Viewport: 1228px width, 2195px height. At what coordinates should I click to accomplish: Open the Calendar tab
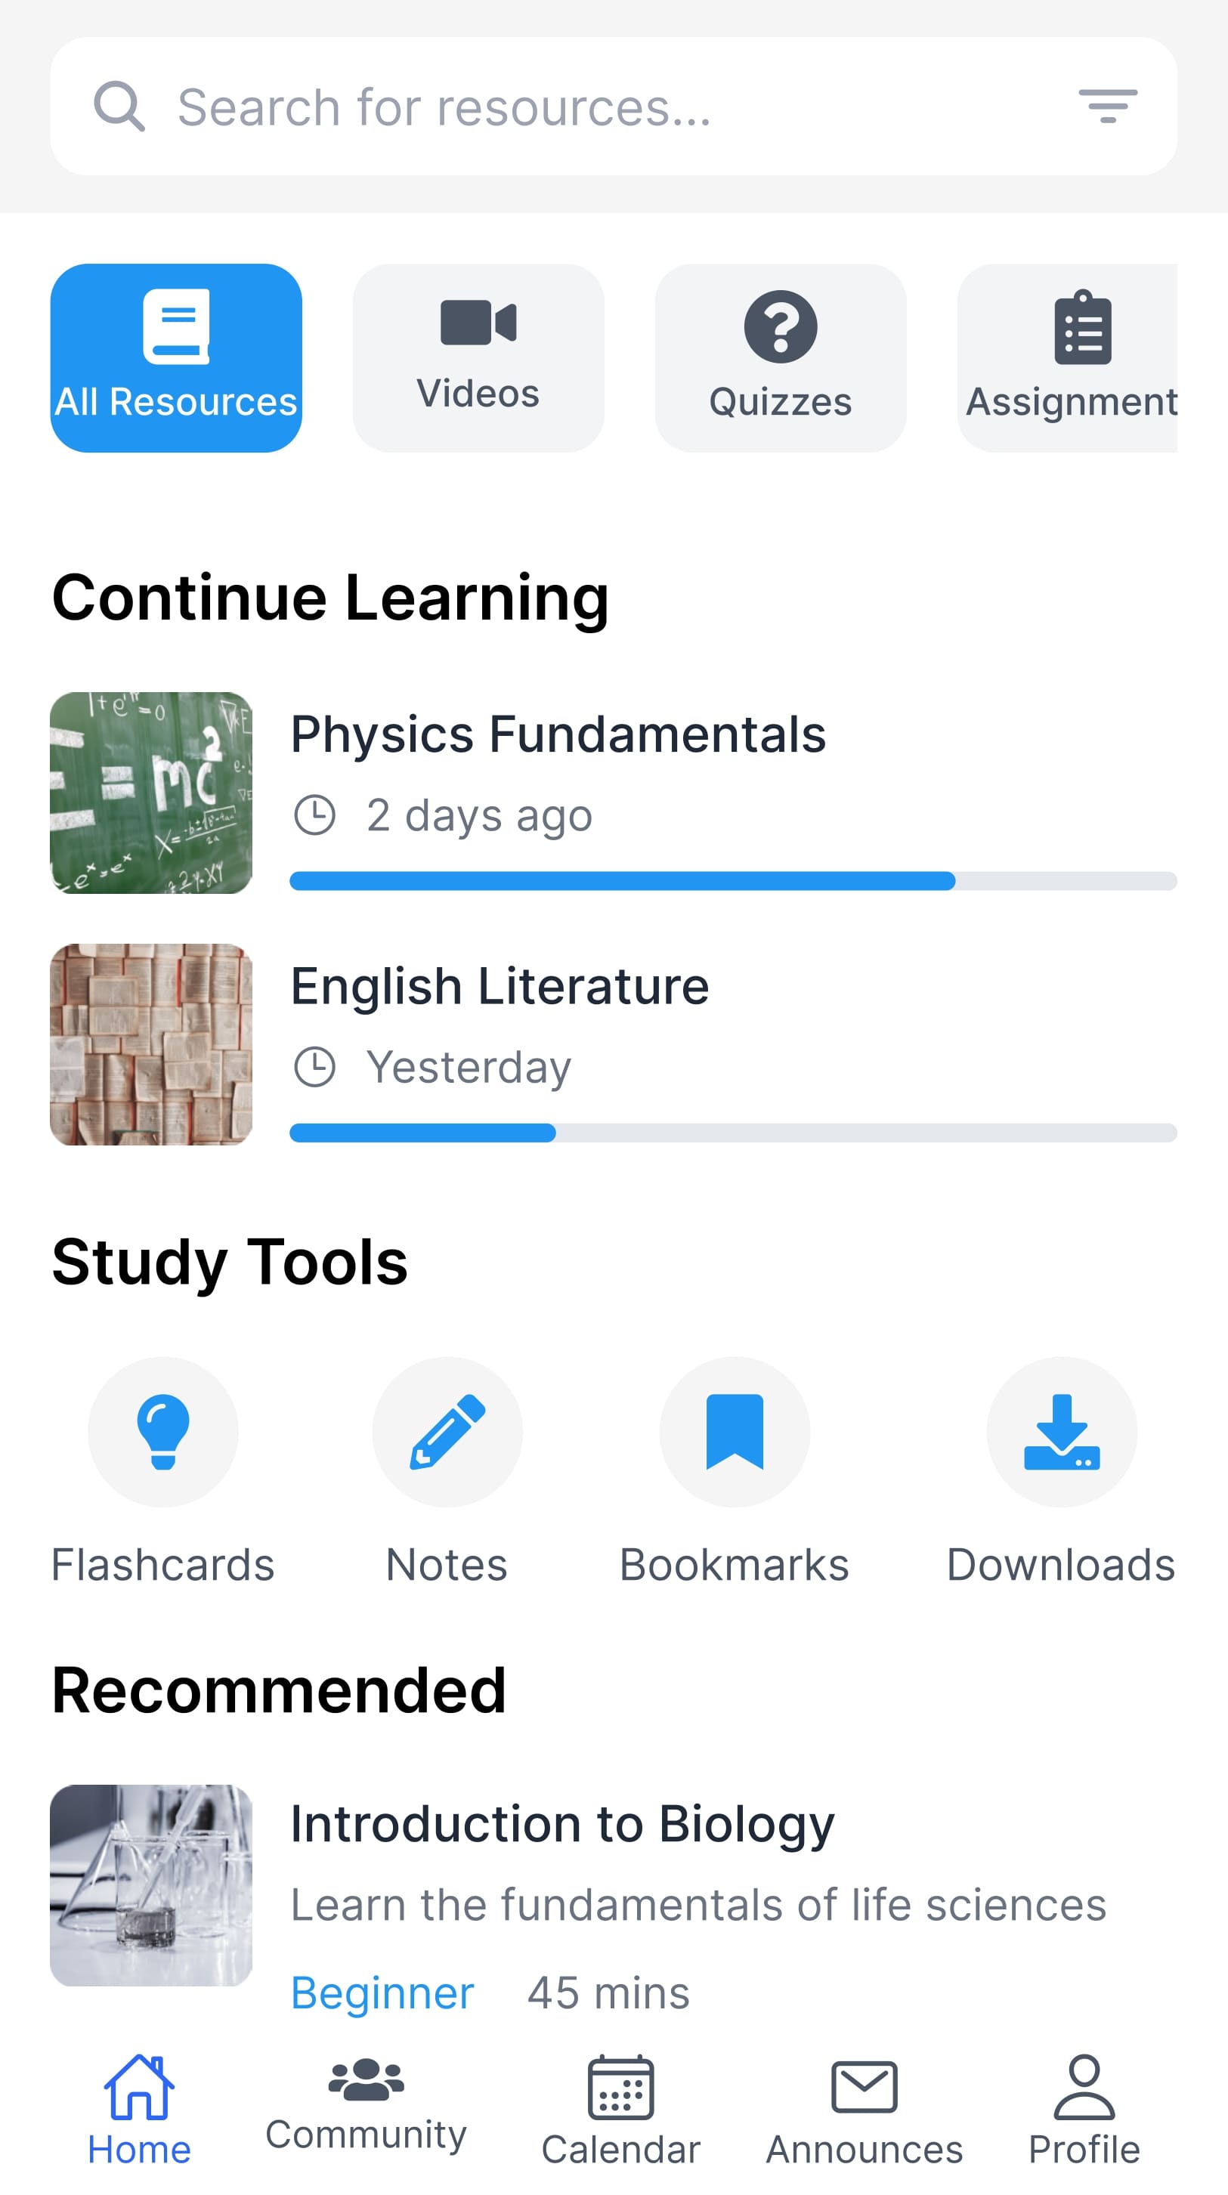[620, 2110]
